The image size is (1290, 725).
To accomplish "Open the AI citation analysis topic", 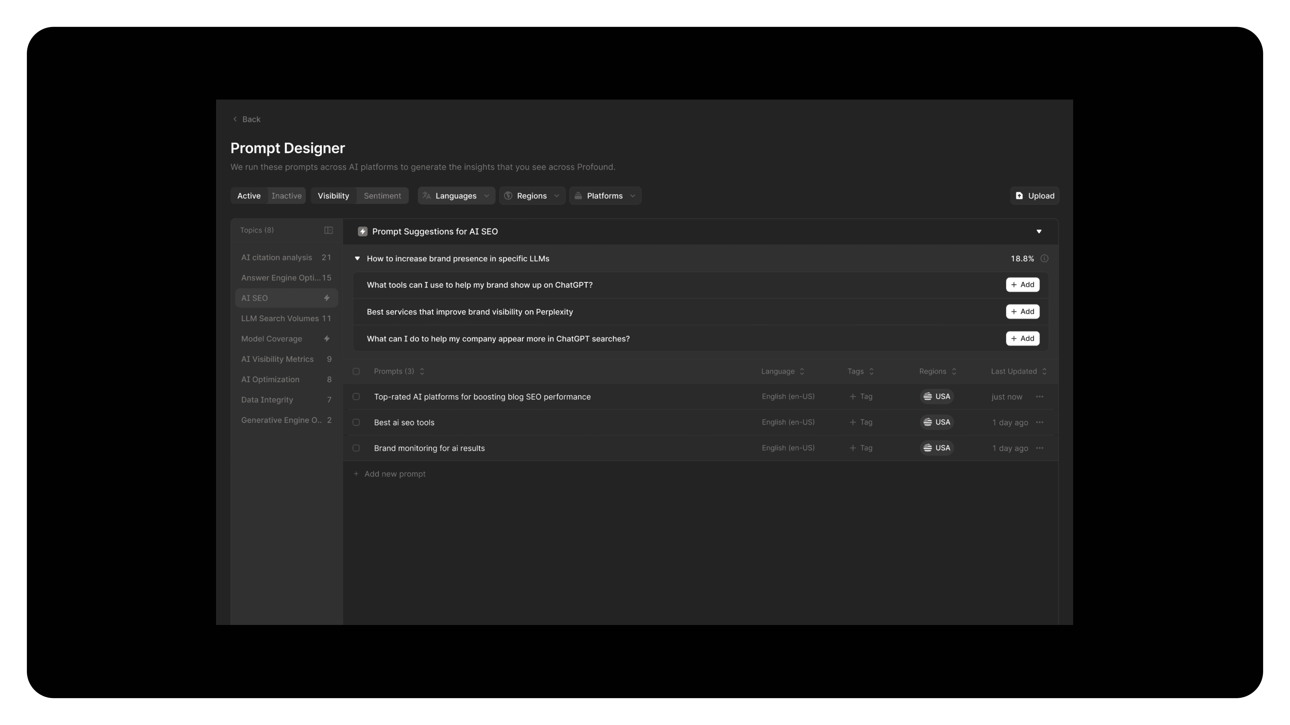I will coord(276,258).
